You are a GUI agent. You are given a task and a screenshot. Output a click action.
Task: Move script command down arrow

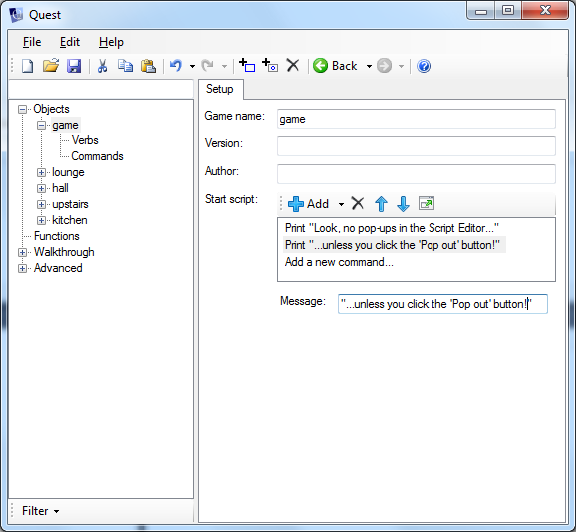click(403, 204)
